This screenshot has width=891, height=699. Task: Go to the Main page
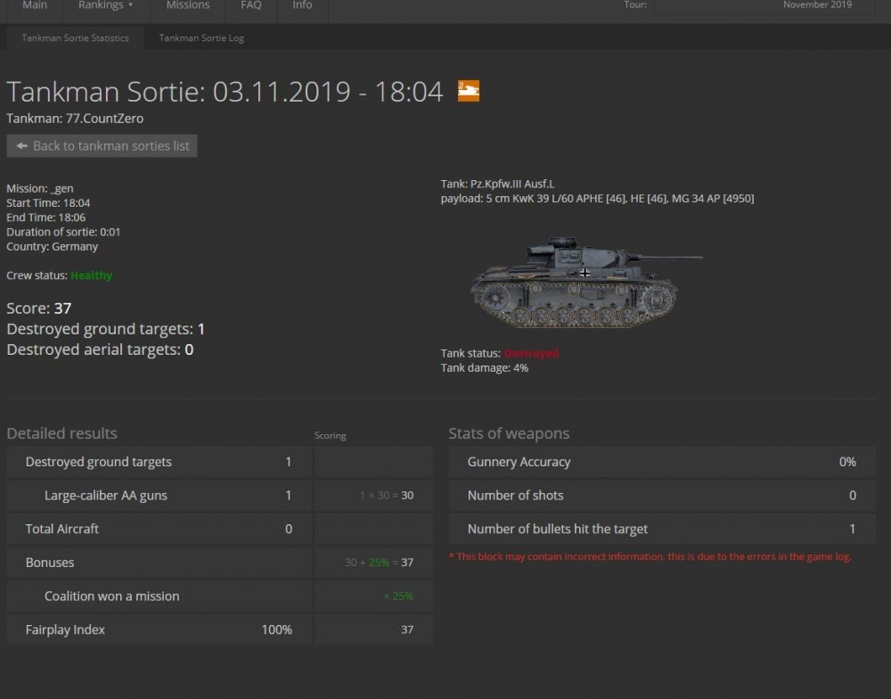click(35, 5)
